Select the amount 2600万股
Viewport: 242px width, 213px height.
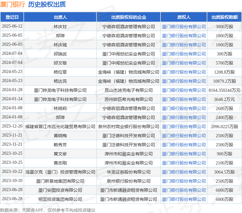pyautogui.click(x=225, y=108)
